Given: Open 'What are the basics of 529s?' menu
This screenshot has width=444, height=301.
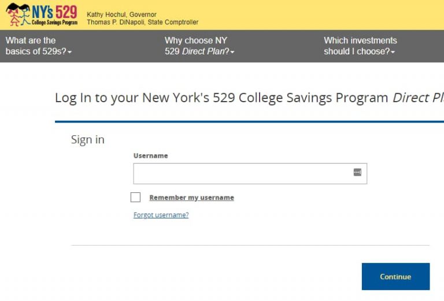Looking at the screenshot, I should [x=38, y=46].
